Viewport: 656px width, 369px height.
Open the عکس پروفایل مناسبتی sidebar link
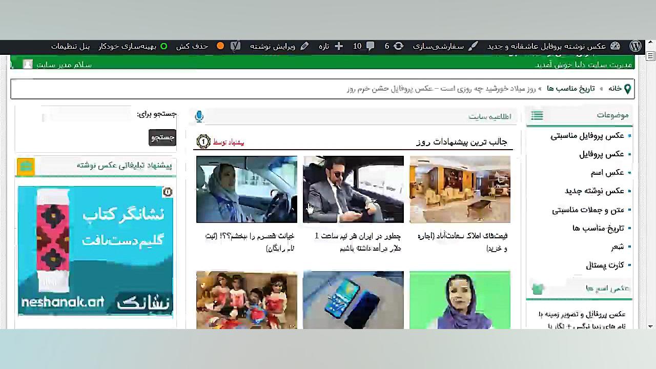pos(586,135)
